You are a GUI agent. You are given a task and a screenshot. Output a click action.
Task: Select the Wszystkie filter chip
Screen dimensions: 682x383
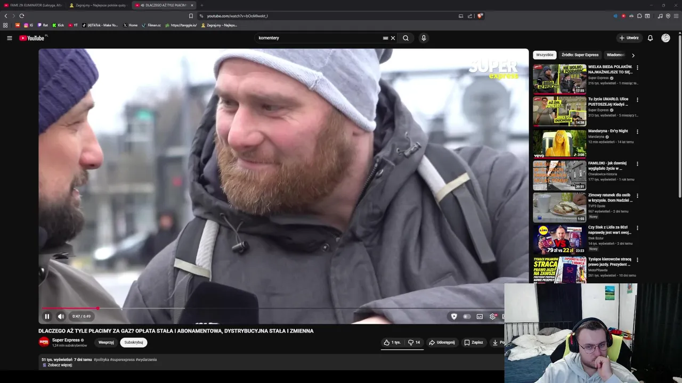[x=545, y=55]
